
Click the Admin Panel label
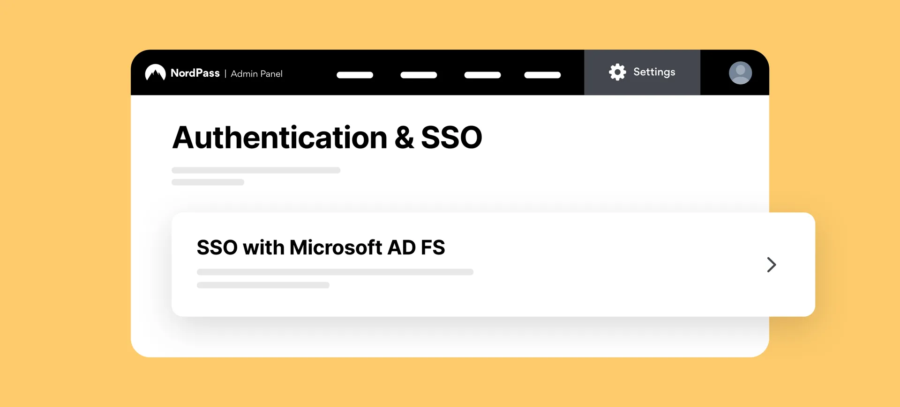tap(256, 74)
